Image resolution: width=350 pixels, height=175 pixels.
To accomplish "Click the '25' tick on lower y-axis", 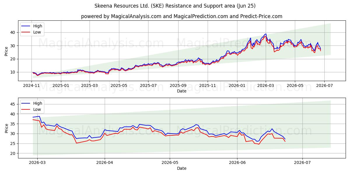I will point(13,143).
